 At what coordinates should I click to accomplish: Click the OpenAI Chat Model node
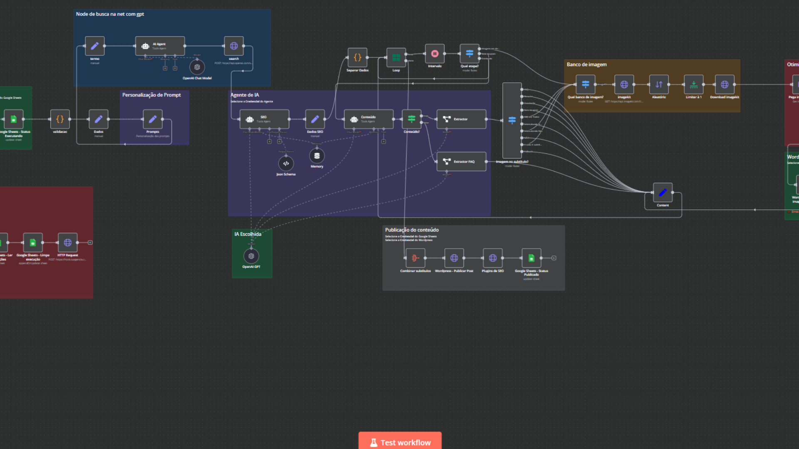coord(197,67)
